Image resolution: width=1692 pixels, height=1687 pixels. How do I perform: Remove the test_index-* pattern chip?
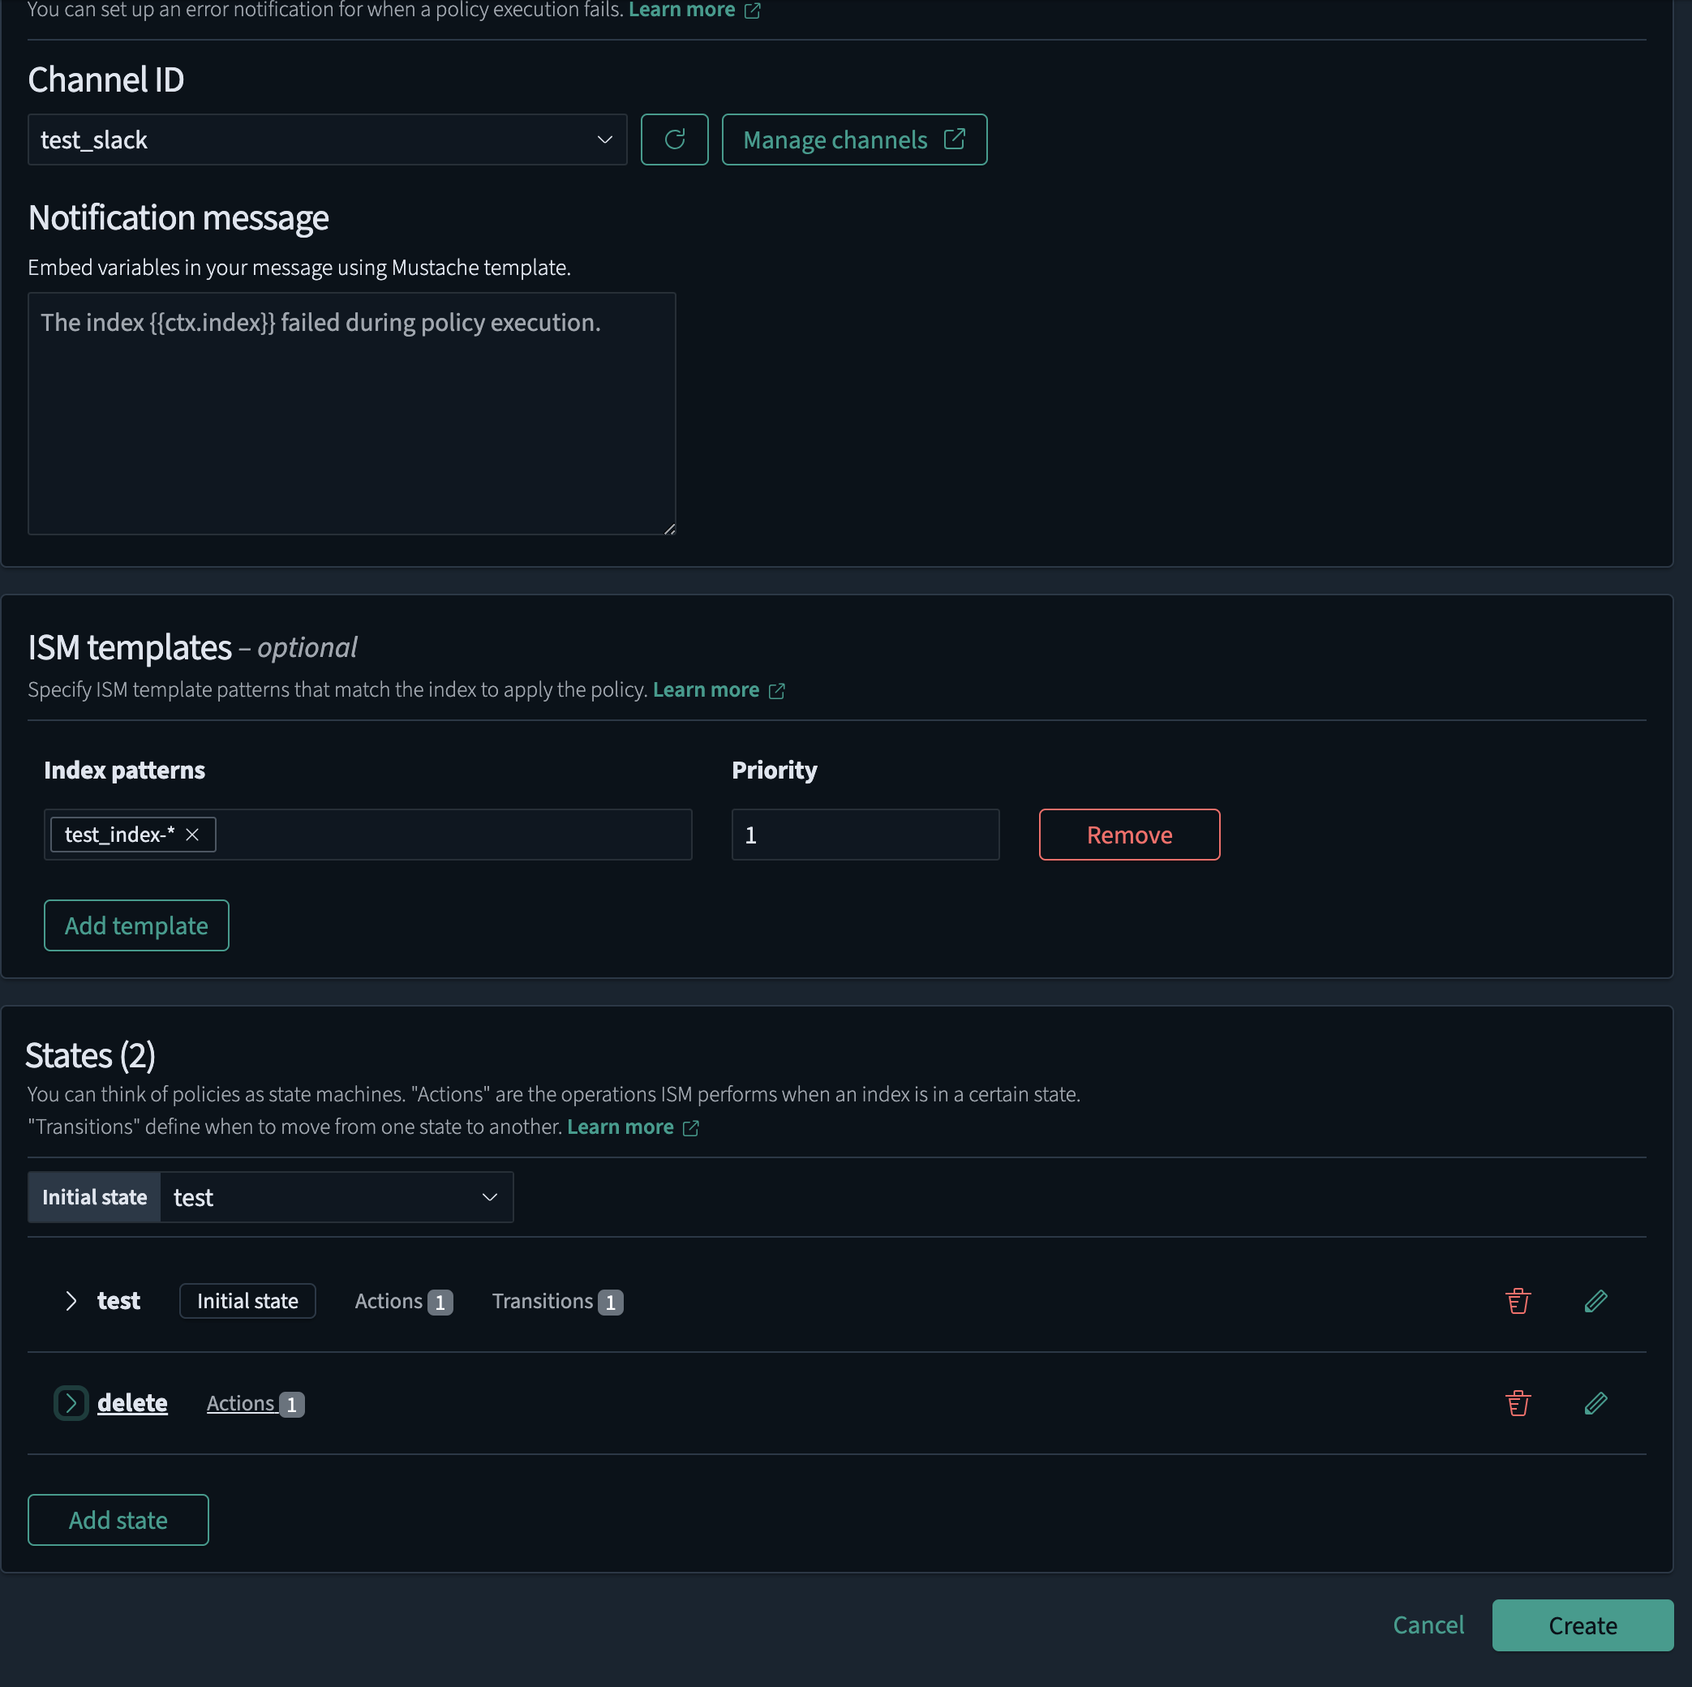[193, 835]
